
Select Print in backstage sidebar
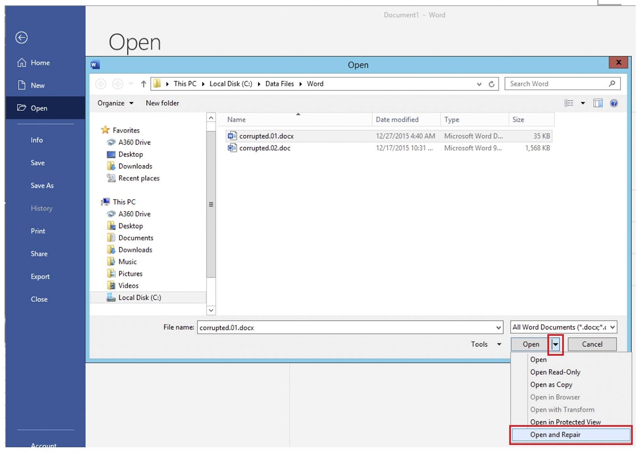coord(45,231)
